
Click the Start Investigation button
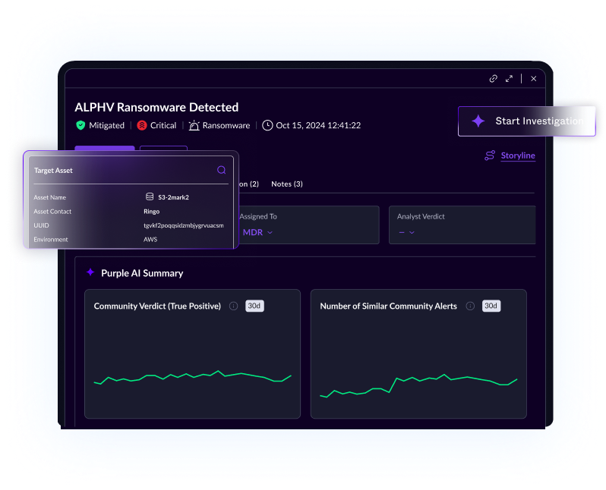[527, 121]
